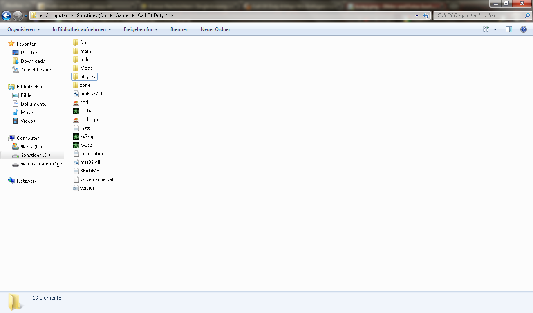Click the change view icon

pyautogui.click(x=486, y=29)
